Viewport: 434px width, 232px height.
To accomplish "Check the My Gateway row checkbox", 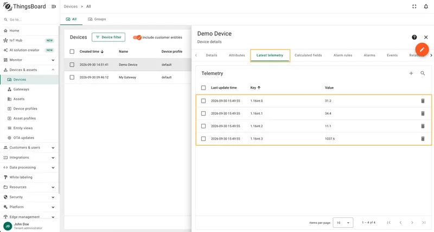I will (72, 77).
